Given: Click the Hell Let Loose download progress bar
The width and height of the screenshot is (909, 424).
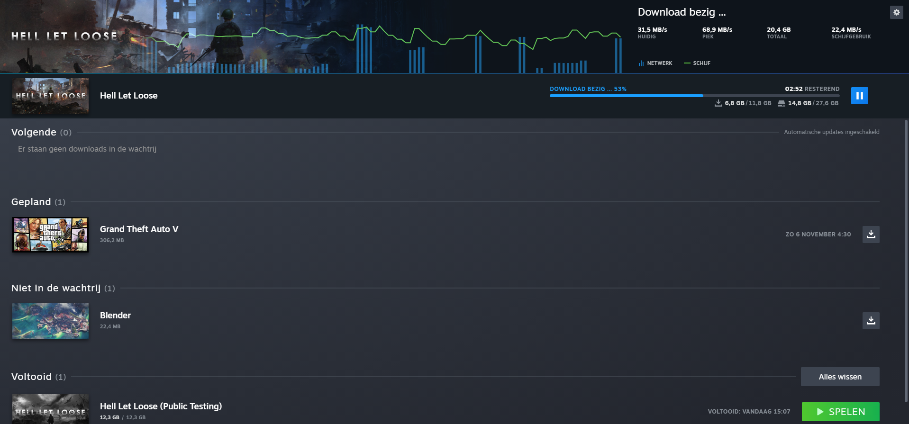Looking at the screenshot, I should [x=694, y=96].
